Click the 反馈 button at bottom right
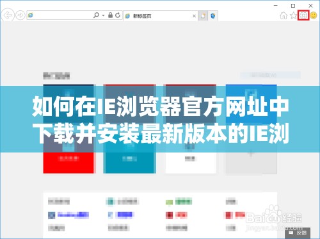This screenshot has height=239, width=320. point(298,233)
